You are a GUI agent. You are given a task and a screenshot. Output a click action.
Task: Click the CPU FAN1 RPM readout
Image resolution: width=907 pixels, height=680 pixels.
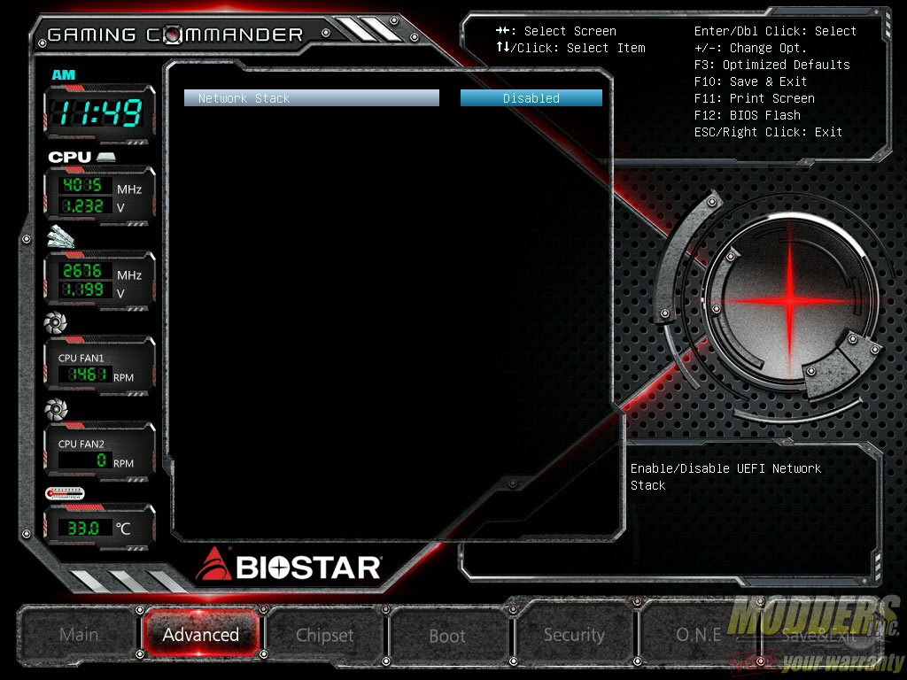coord(87,375)
